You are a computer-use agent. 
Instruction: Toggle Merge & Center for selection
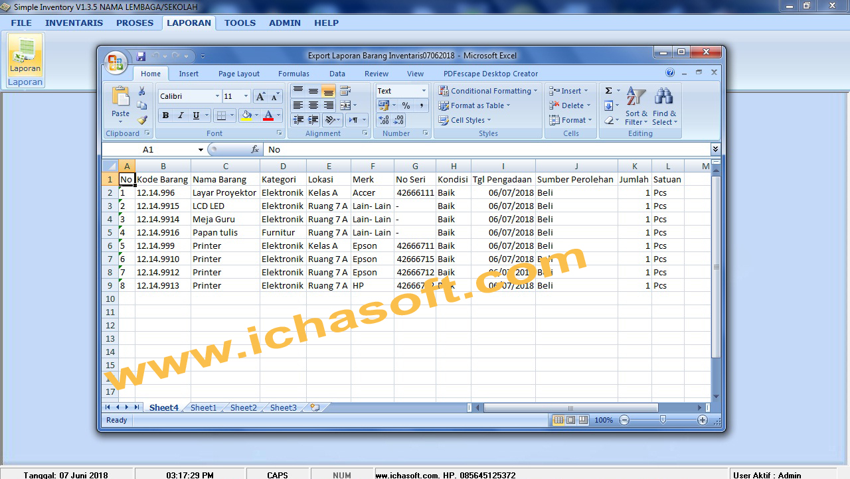pyautogui.click(x=345, y=105)
